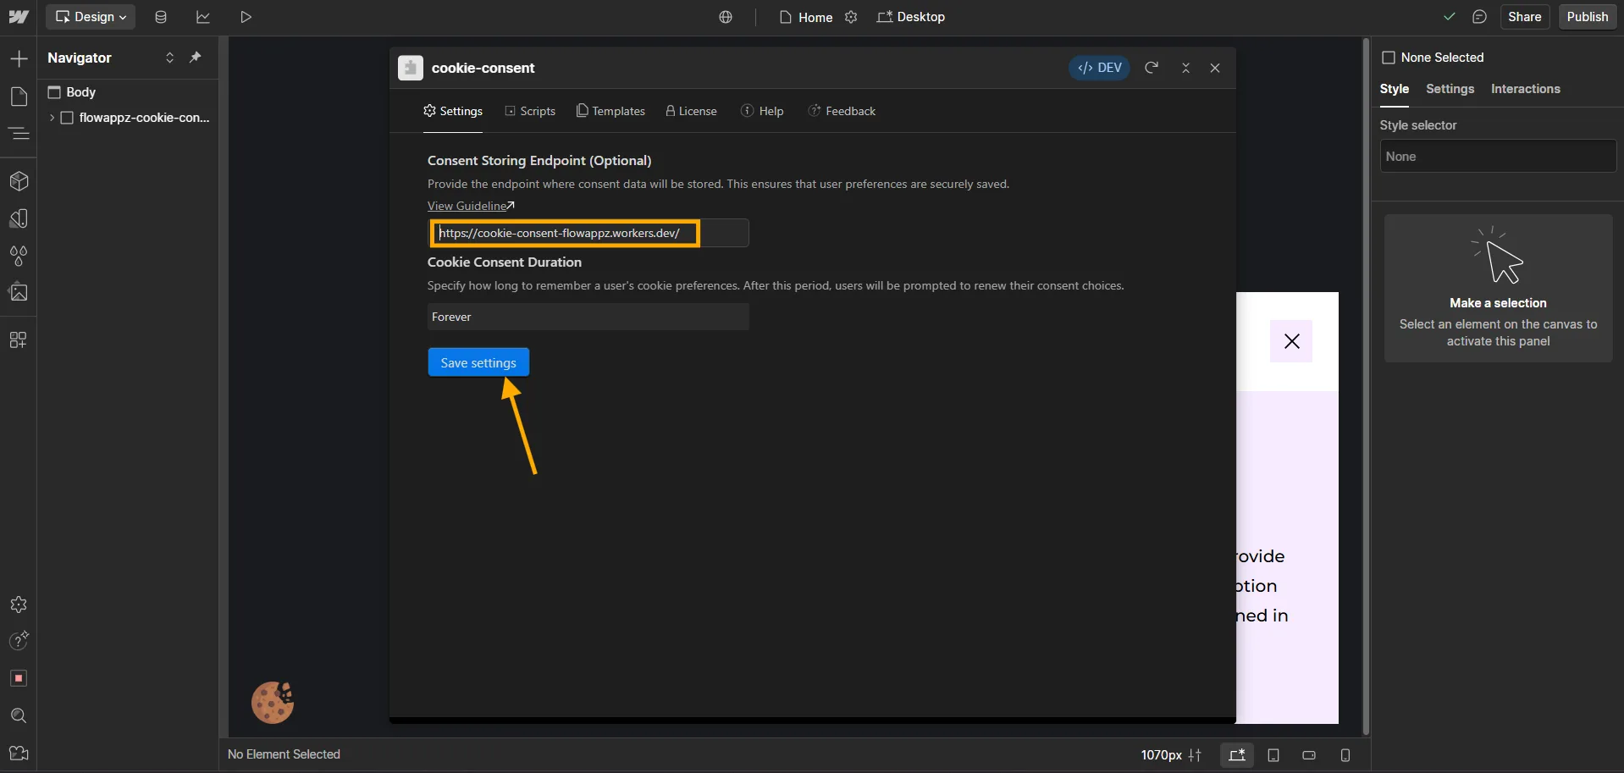Open the Design mode dropdown
Image resolution: width=1624 pixels, height=773 pixels.
pyautogui.click(x=91, y=17)
